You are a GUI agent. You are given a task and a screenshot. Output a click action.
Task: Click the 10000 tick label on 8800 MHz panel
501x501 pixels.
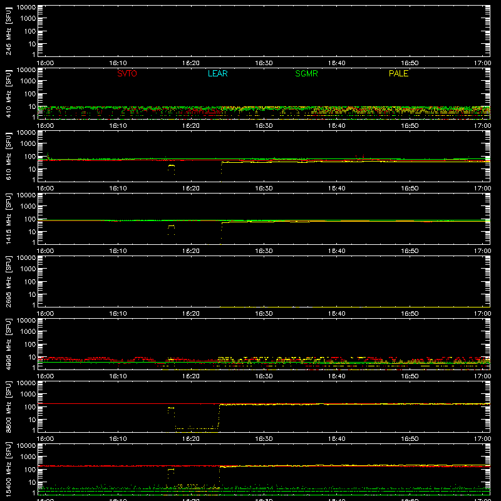(26, 383)
